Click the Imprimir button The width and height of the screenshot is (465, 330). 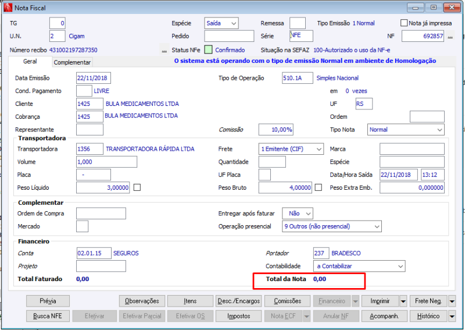click(380, 301)
